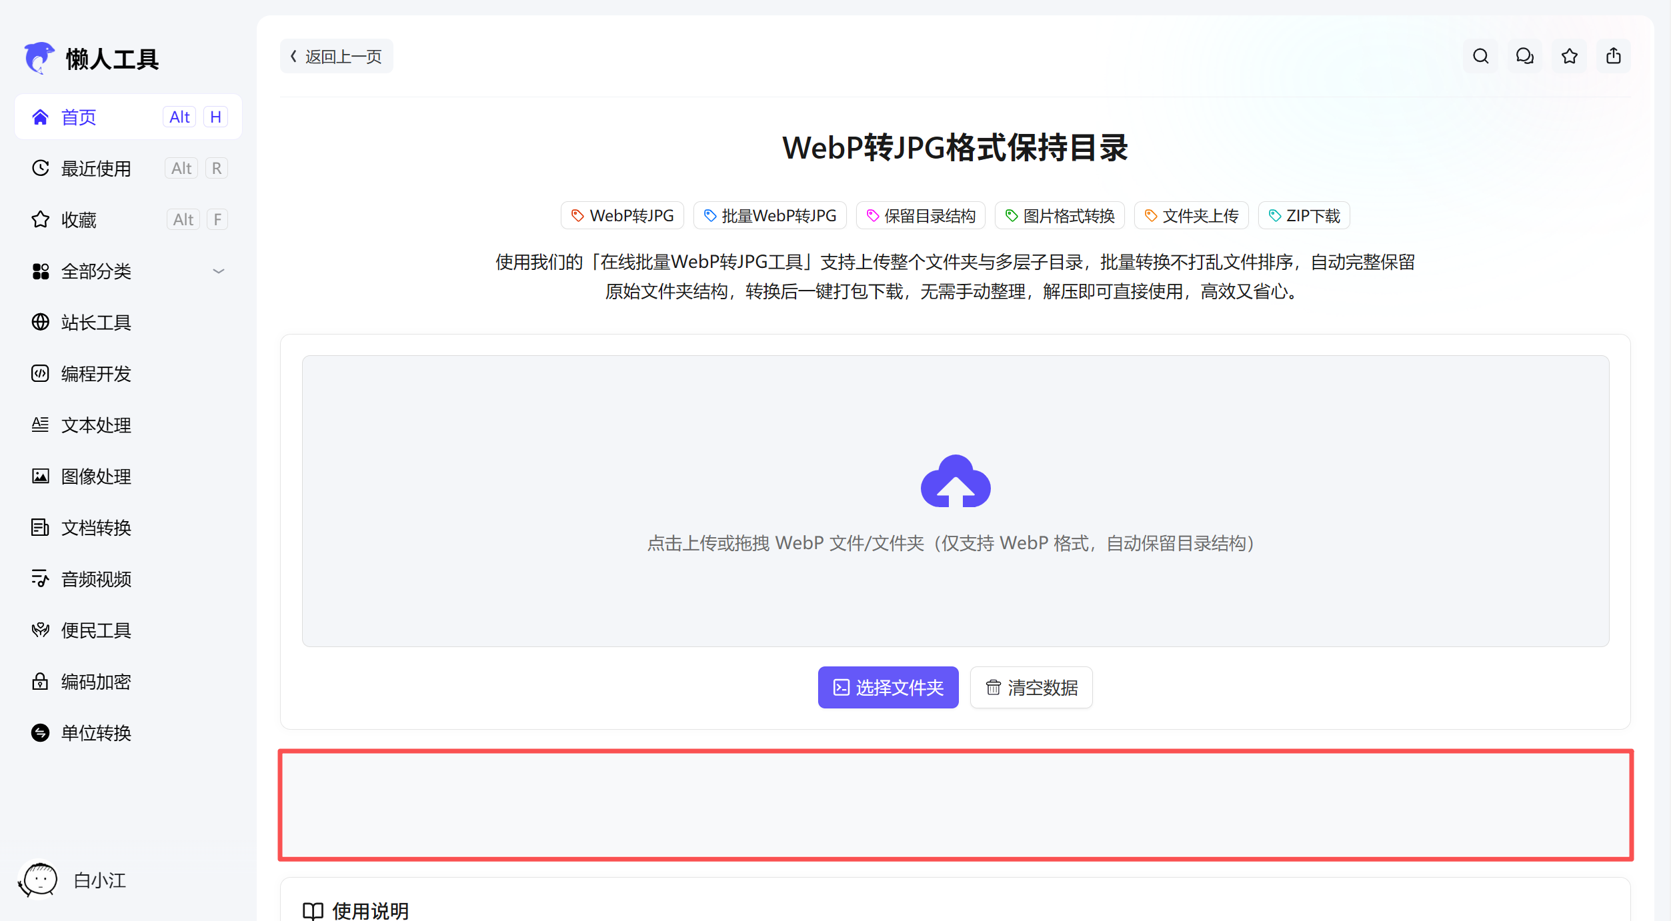Select the 站长工具 sidebar icon
Screen dimensions: 1671x921
click(40, 323)
